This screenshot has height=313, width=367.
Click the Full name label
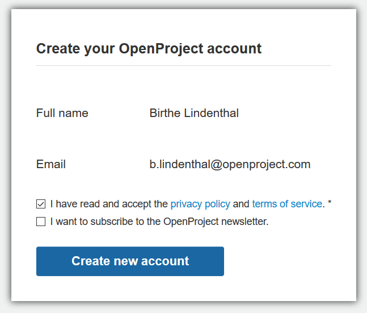coord(62,113)
